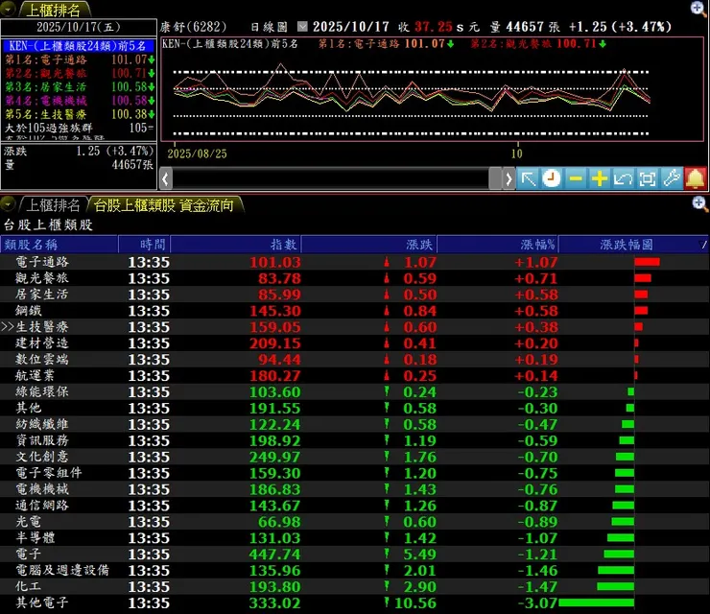Select 第5名:生技醫療 in ranking list

coord(79,114)
